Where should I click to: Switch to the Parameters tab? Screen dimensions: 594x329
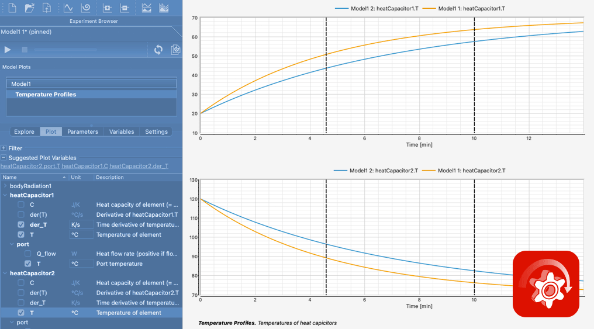tap(82, 131)
